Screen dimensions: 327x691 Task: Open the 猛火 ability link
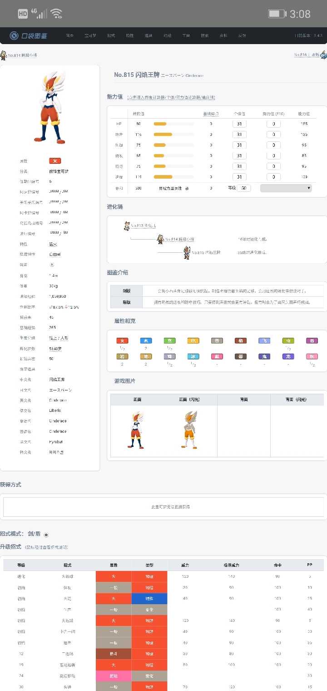coord(52,244)
